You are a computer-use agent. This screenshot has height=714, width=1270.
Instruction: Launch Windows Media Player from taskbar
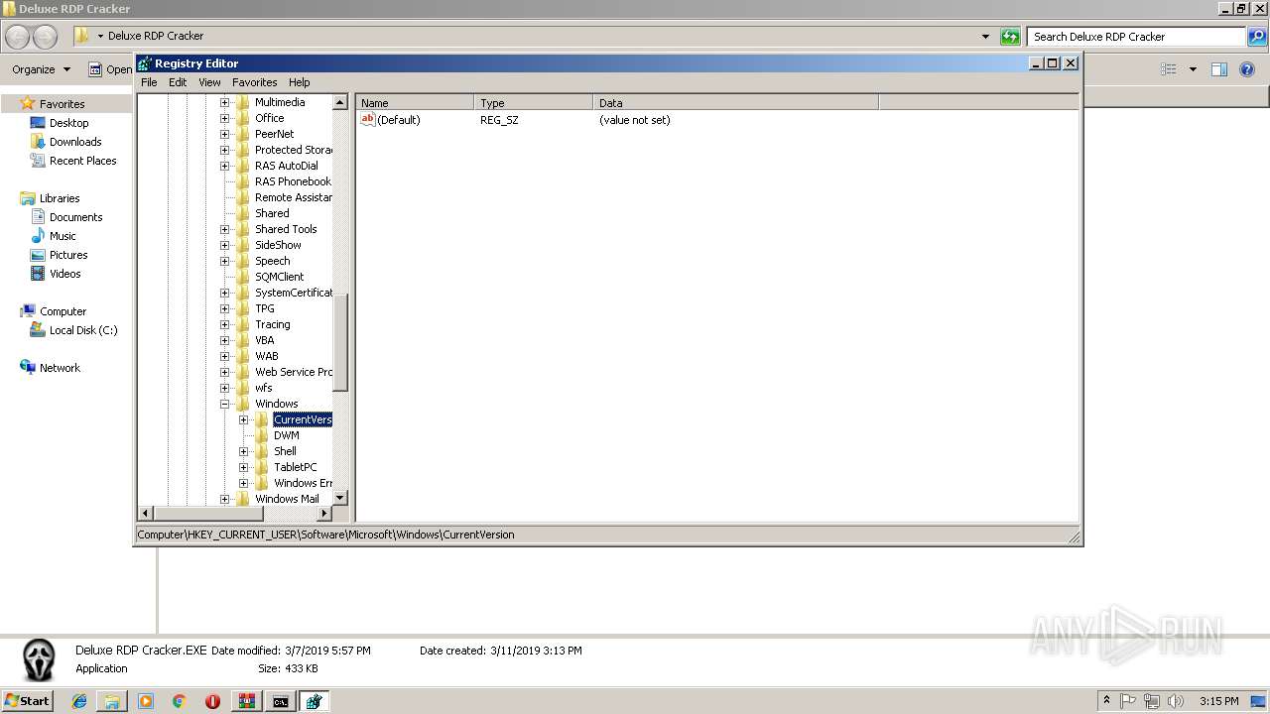pos(146,701)
